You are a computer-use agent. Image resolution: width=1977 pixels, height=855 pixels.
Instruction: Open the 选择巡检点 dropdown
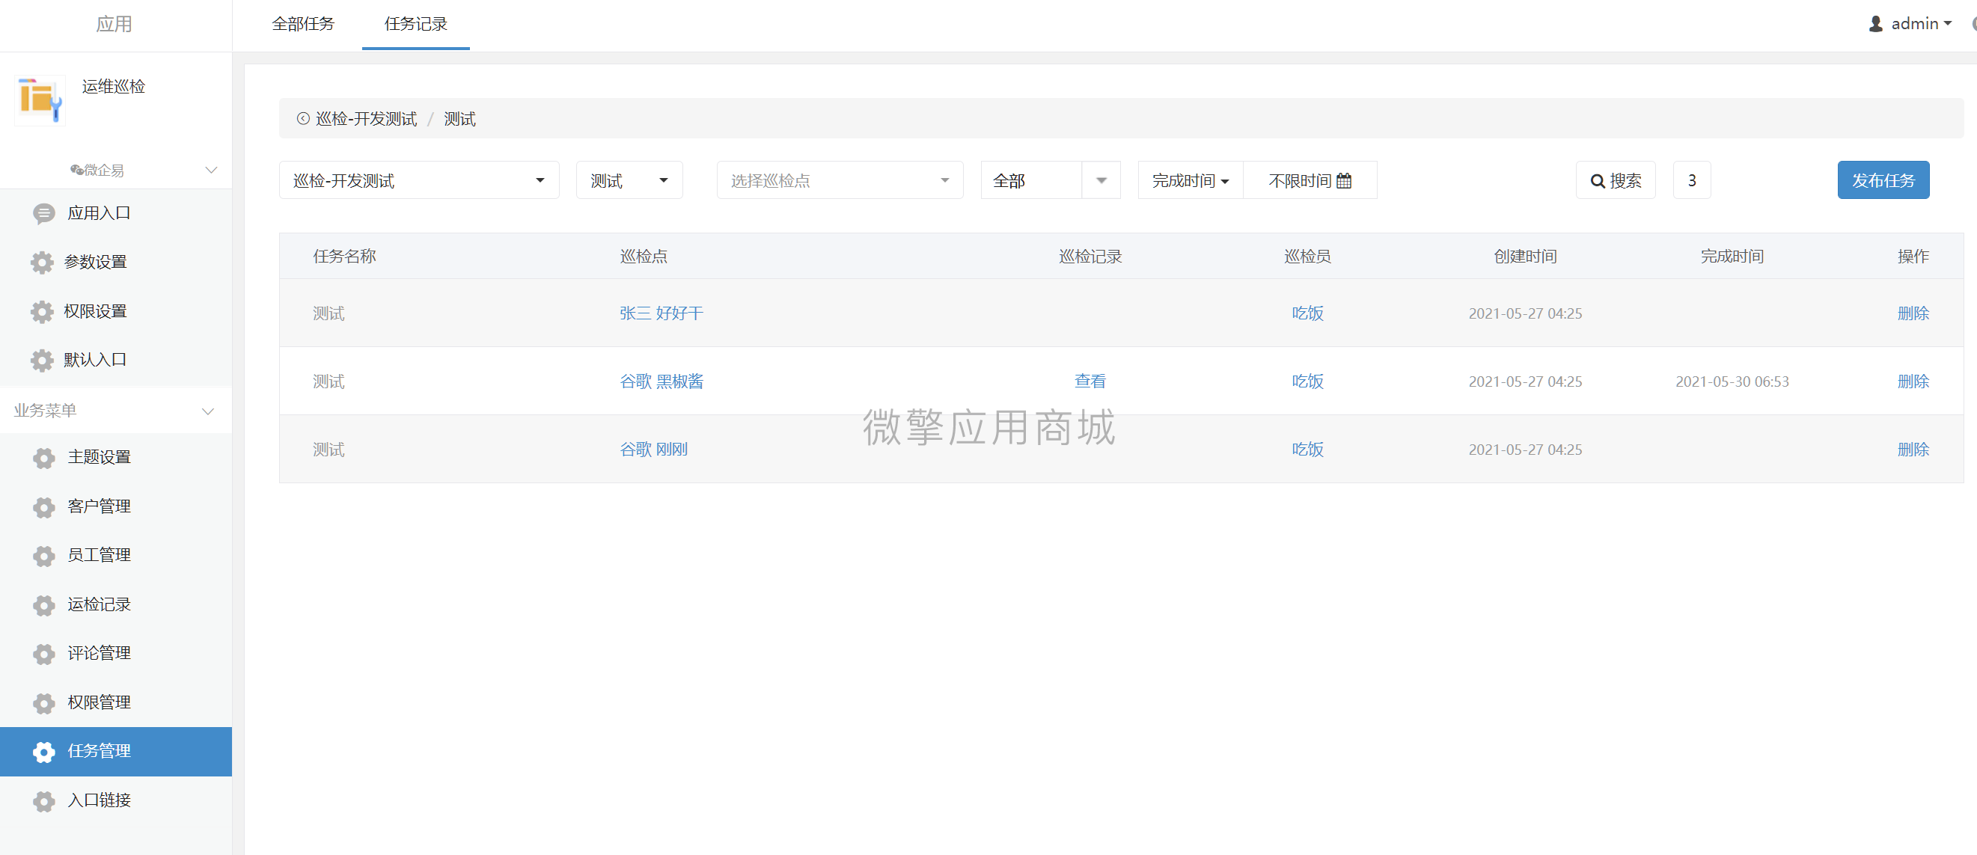pos(840,180)
